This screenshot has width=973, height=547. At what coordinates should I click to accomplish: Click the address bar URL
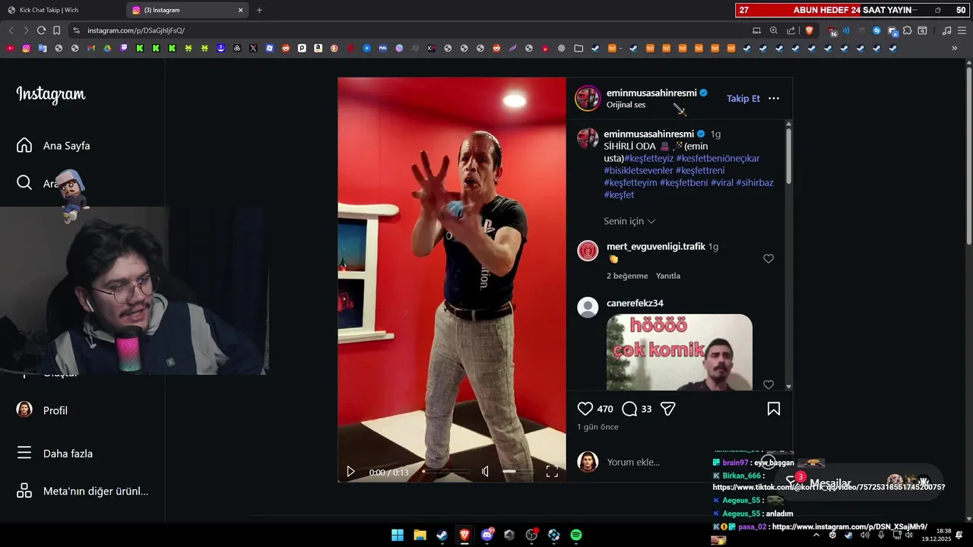click(136, 30)
